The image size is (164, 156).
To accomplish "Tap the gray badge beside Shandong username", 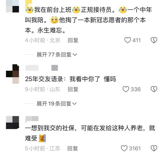I will click(x=55, y=68).
